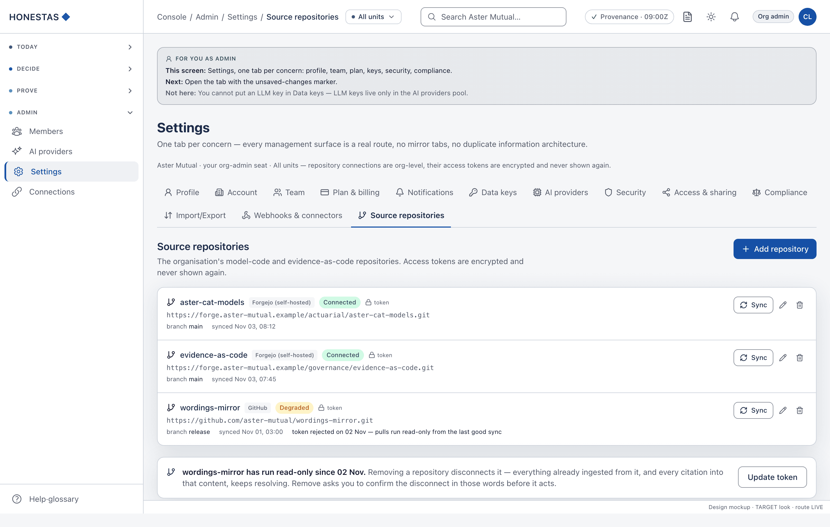This screenshot has height=527, width=830.
Task: Open Members in sidebar
Action: tap(71, 131)
